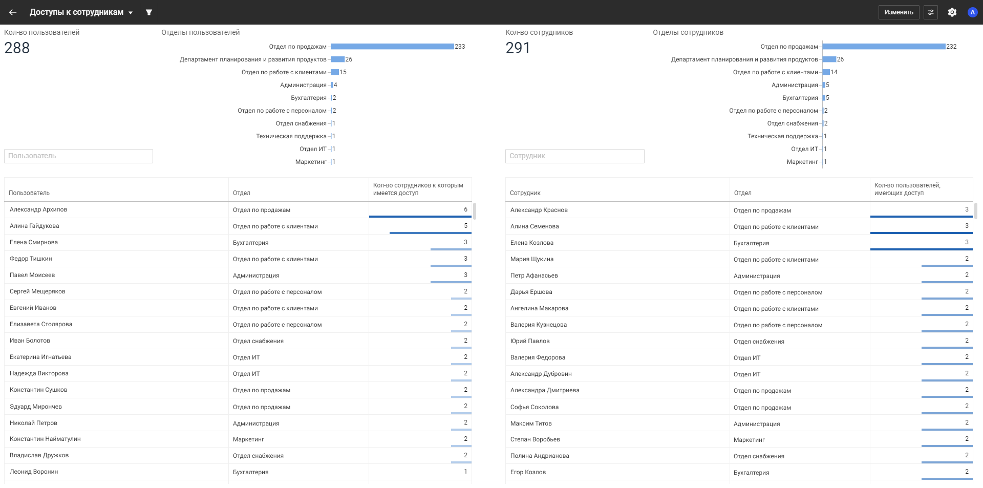Open the sliders adjustment icon
This screenshot has height=488, width=983.
[x=931, y=12]
